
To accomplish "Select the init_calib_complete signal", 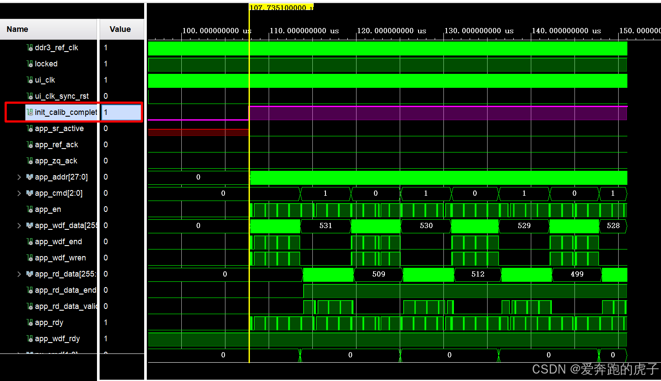I will pyautogui.click(x=66, y=112).
